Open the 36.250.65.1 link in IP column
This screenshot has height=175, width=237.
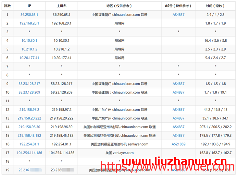(29, 15)
